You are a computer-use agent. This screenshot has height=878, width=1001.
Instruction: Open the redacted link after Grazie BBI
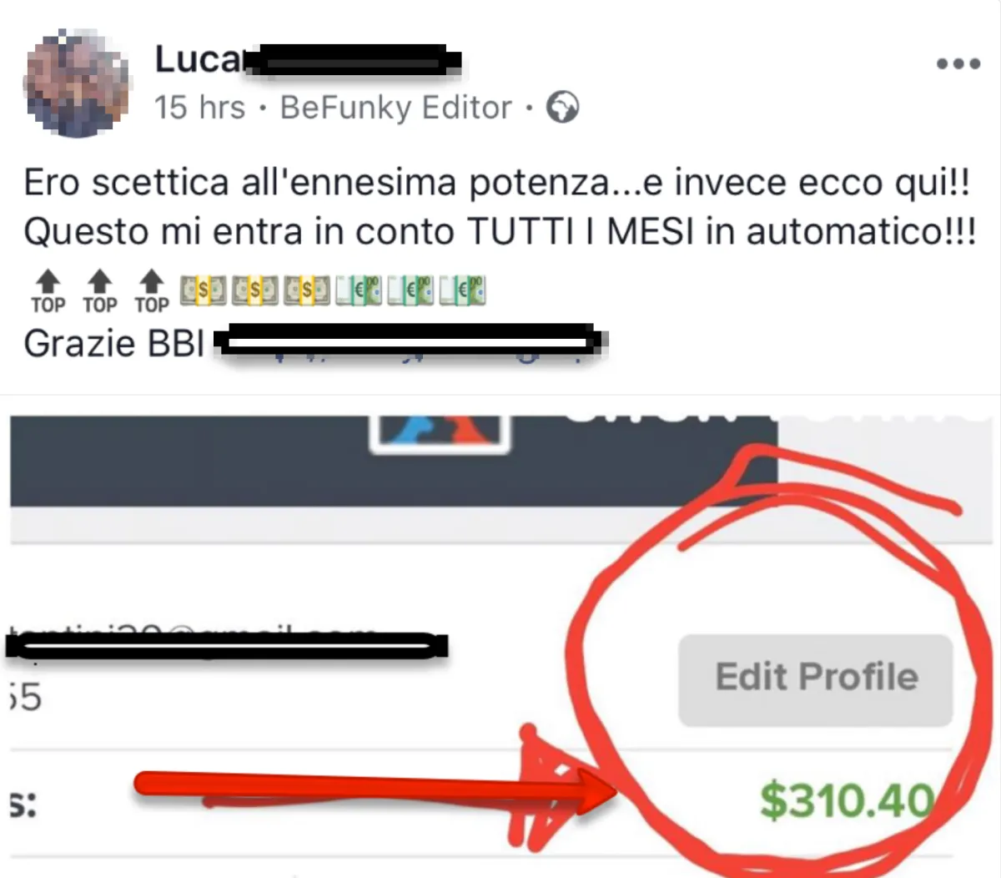point(410,343)
